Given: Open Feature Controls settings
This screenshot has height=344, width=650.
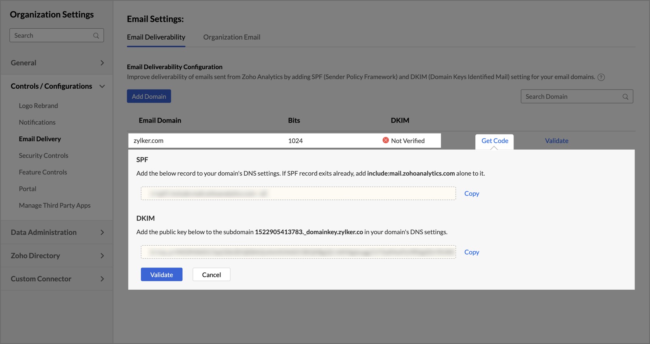Looking at the screenshot, I should [43, 172].
